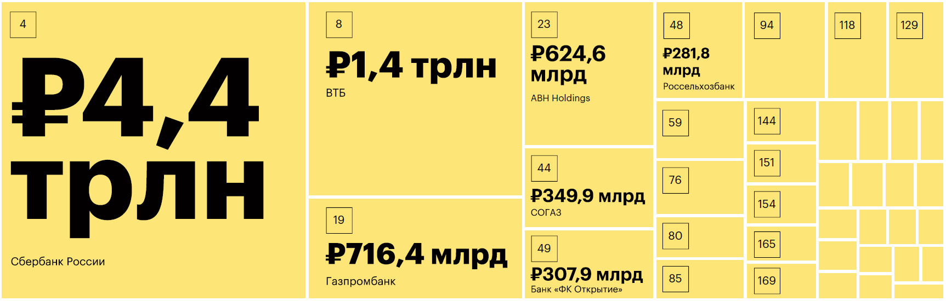Select the rank 129 badge
This screenshot has width=946, height=301.
click(909, 25)
